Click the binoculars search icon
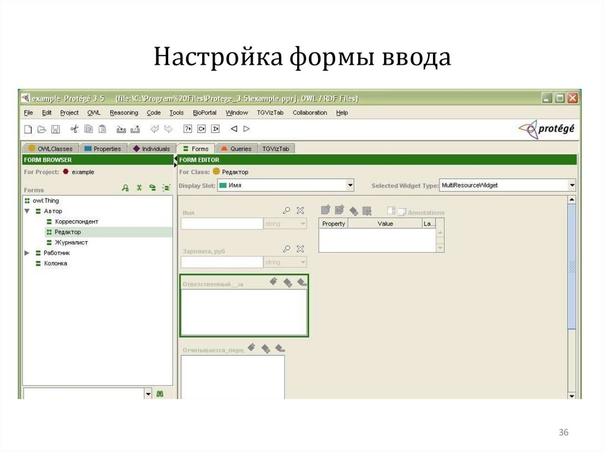604x452 pixels. 160,394
